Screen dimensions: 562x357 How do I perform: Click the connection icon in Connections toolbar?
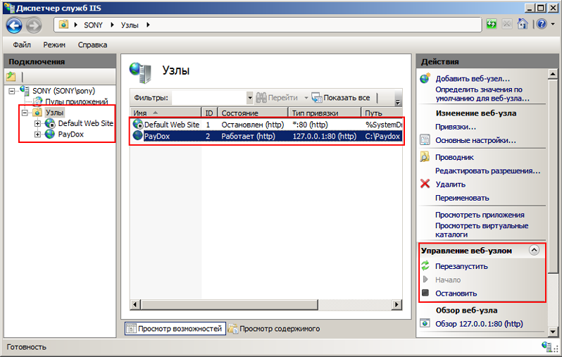point(11,76)
